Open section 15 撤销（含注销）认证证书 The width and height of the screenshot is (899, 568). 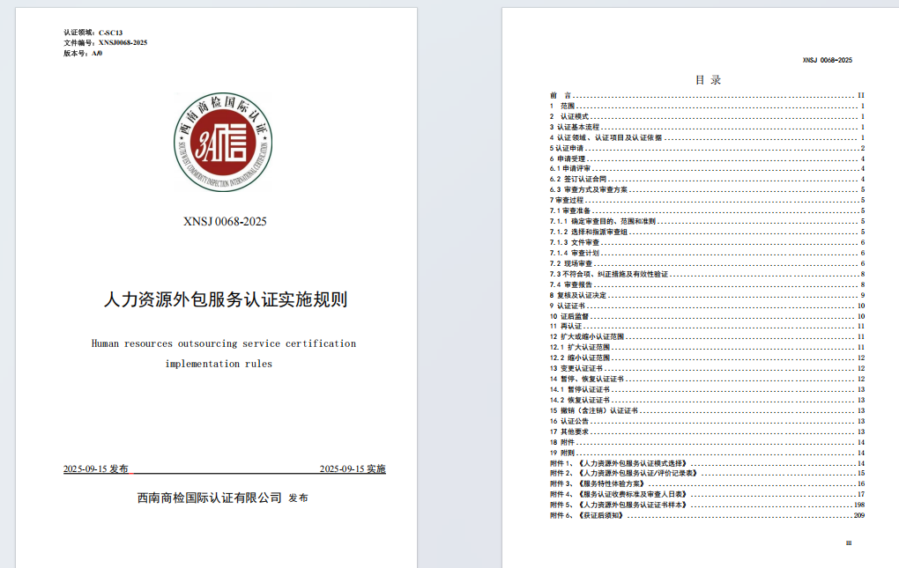[x=594, y=410]
